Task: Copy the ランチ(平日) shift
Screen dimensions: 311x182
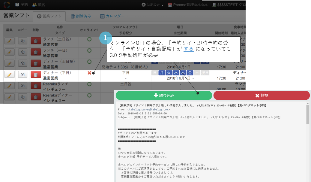Action: point(22,52)
